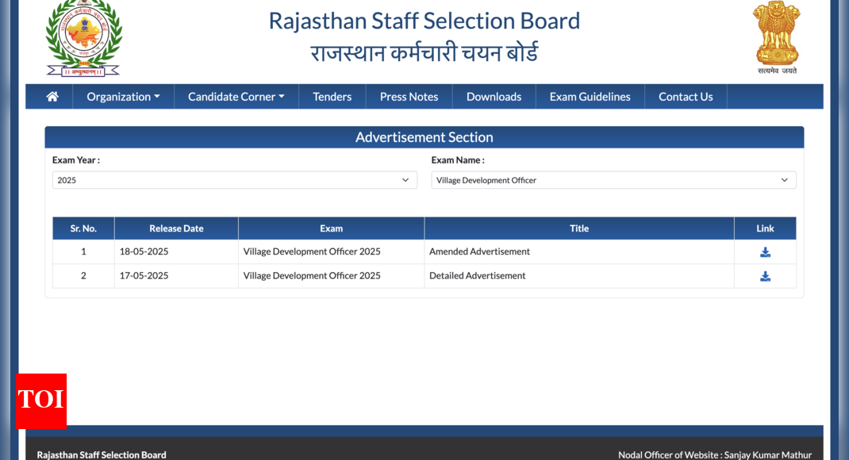
Task: Open the Exam Name dropdown
Action: [x=613, y=180]
